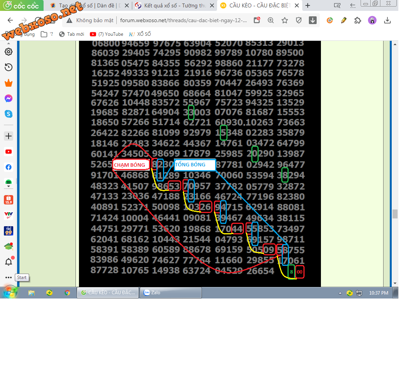
Task: Click the download arrow in the address bar
Action: coord(313,20)
